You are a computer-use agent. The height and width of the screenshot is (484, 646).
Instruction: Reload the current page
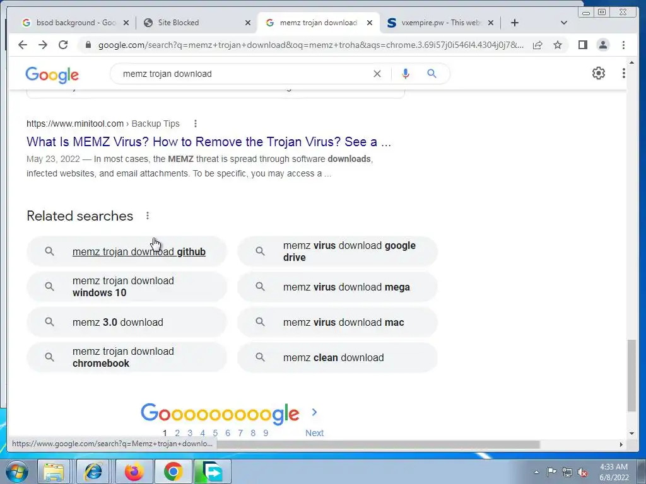(x=63, y=45)
